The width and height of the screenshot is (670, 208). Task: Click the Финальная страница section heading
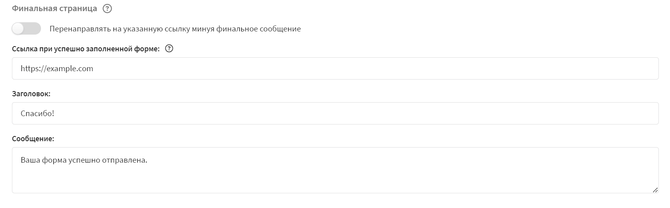[x=55, y=9]
